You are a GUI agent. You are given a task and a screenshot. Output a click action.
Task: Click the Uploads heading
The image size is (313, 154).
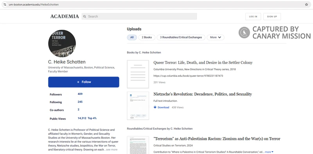tap(134, 29)
